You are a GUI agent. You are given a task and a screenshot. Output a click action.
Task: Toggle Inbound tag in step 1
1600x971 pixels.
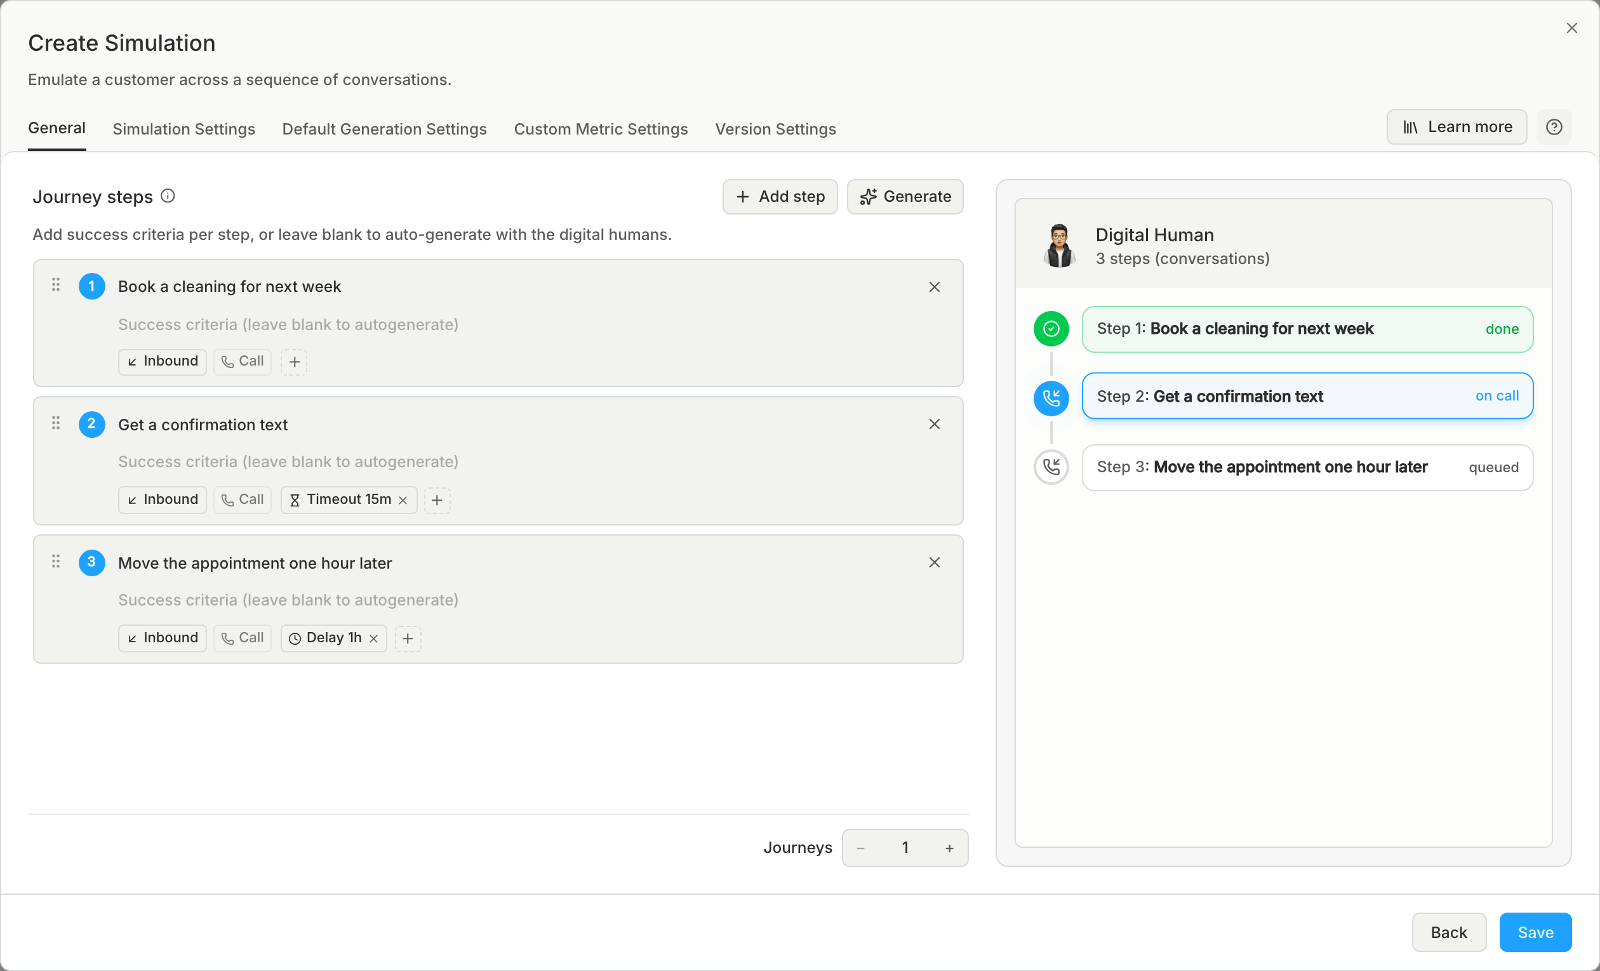(x=163, y=362)
